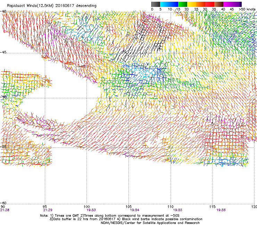Click the legend label '25'
This screenshot has height=225, width=257.
click(x=196, y=9)
